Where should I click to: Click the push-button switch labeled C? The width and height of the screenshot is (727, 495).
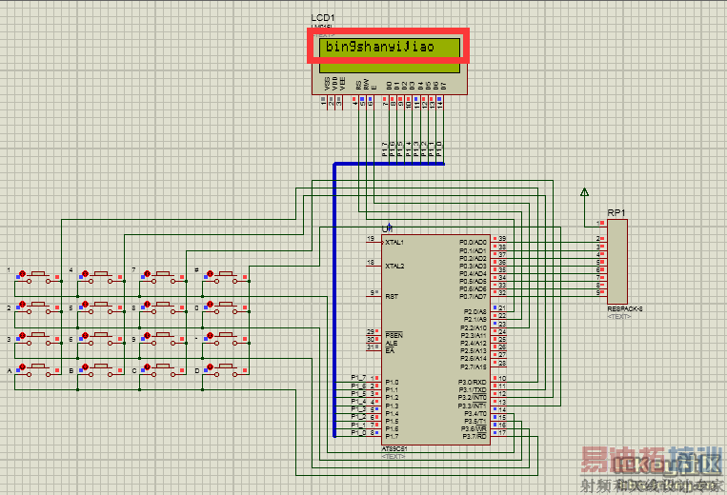[163, 370]
